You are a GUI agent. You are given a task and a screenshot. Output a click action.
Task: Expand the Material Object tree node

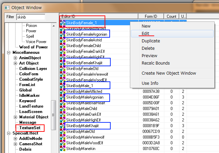[x=16, y=117]
